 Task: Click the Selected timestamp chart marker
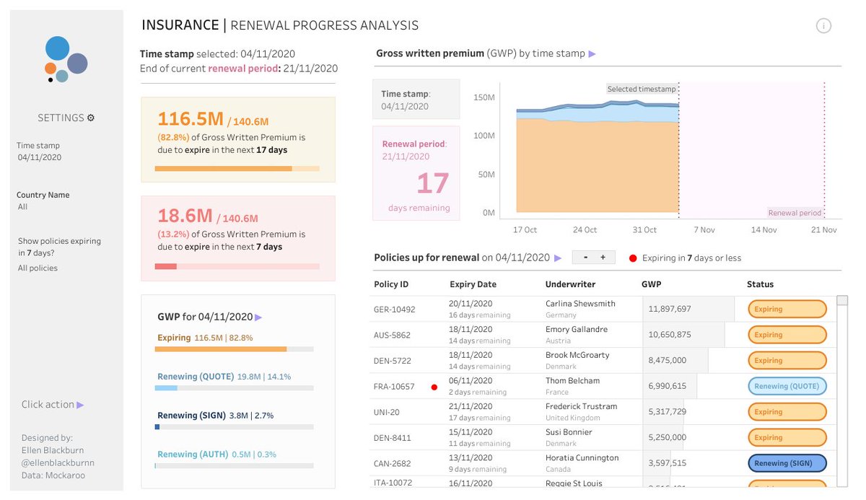tap(642, 89)
